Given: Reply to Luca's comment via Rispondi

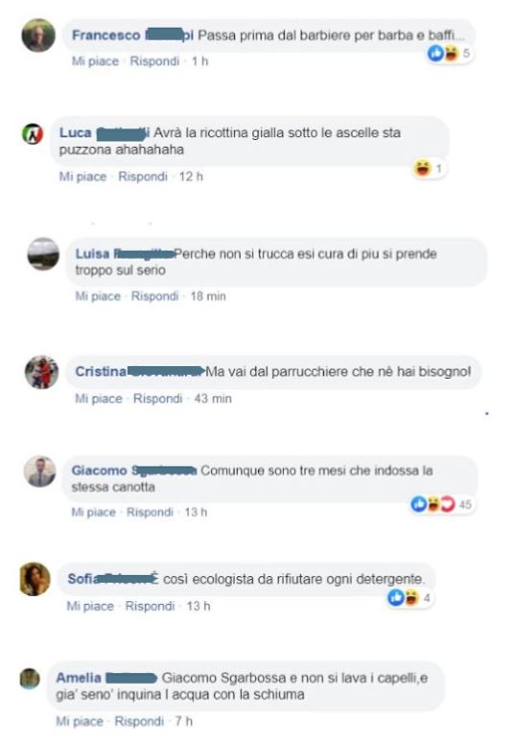Looking at the screenshot, I should coord(143,176).
